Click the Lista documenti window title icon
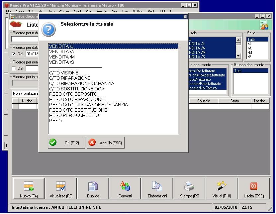The image size is (276, 214). click(12, 16)
